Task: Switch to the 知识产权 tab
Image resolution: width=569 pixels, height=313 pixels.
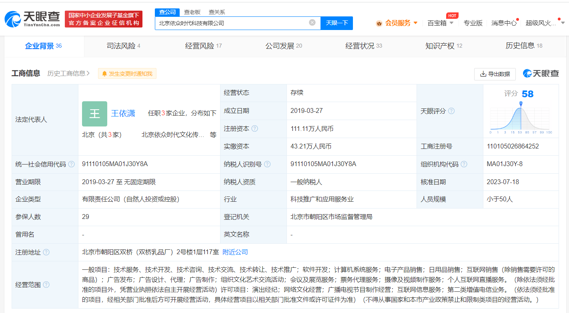Action: pyautogui.click(x=443, y=46)
